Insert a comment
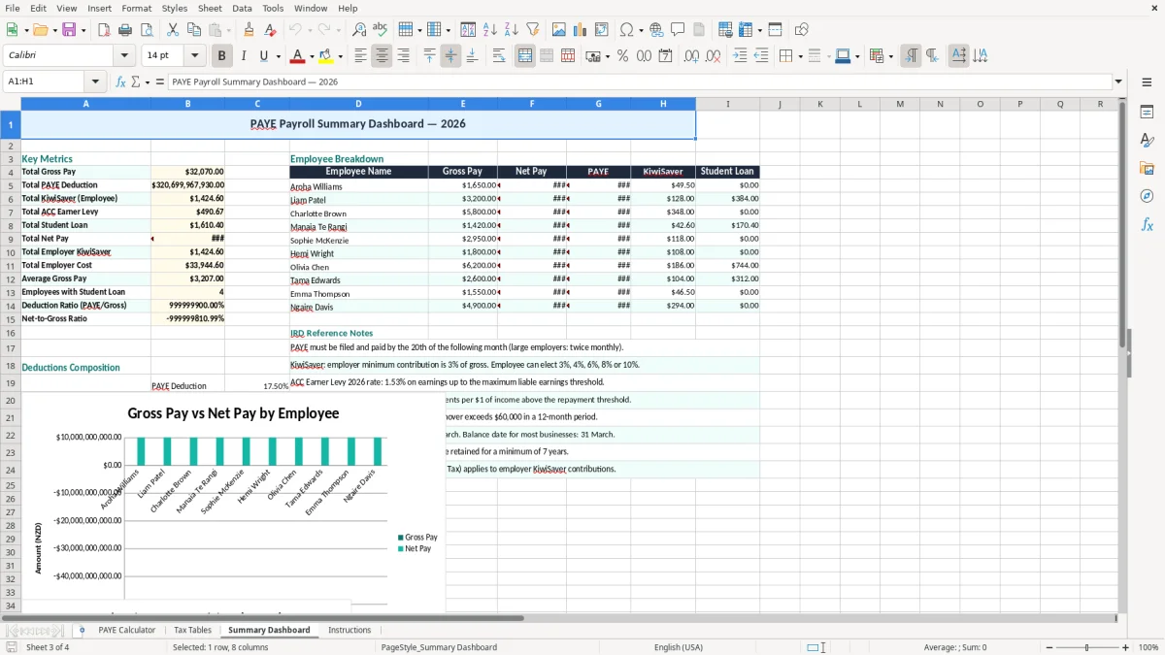This screenshot has width=1165, height=655. pos(678,30)
